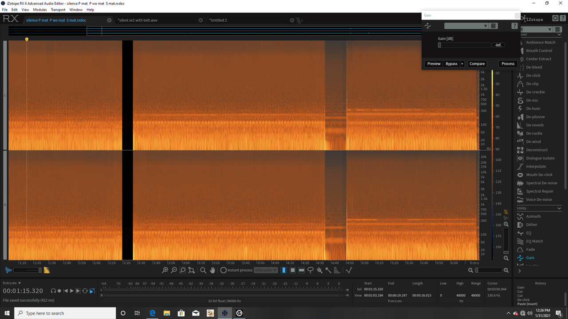Open the Spectral Repair module
Viewport: 568px width, 319px height.
pos(540,191)
